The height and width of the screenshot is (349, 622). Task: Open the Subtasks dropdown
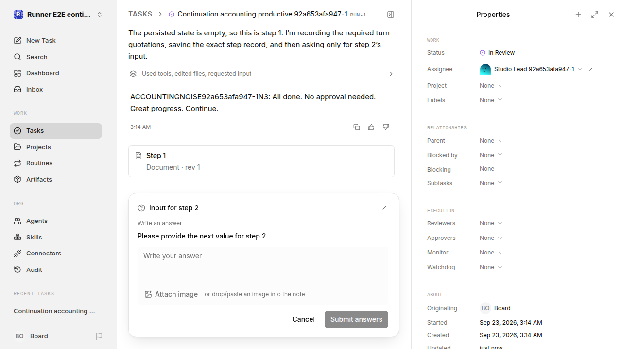coord(491,183)
